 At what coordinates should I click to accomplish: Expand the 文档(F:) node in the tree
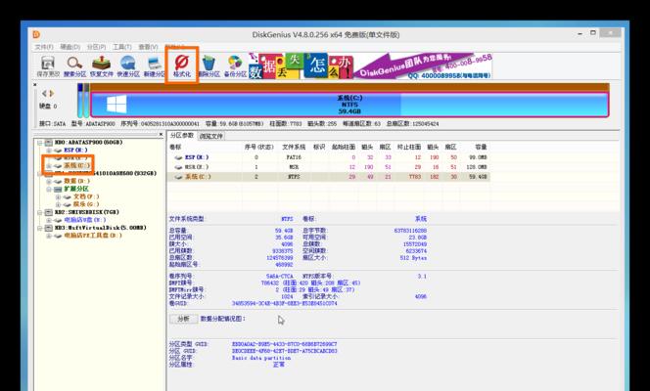(x=58, y=197)
